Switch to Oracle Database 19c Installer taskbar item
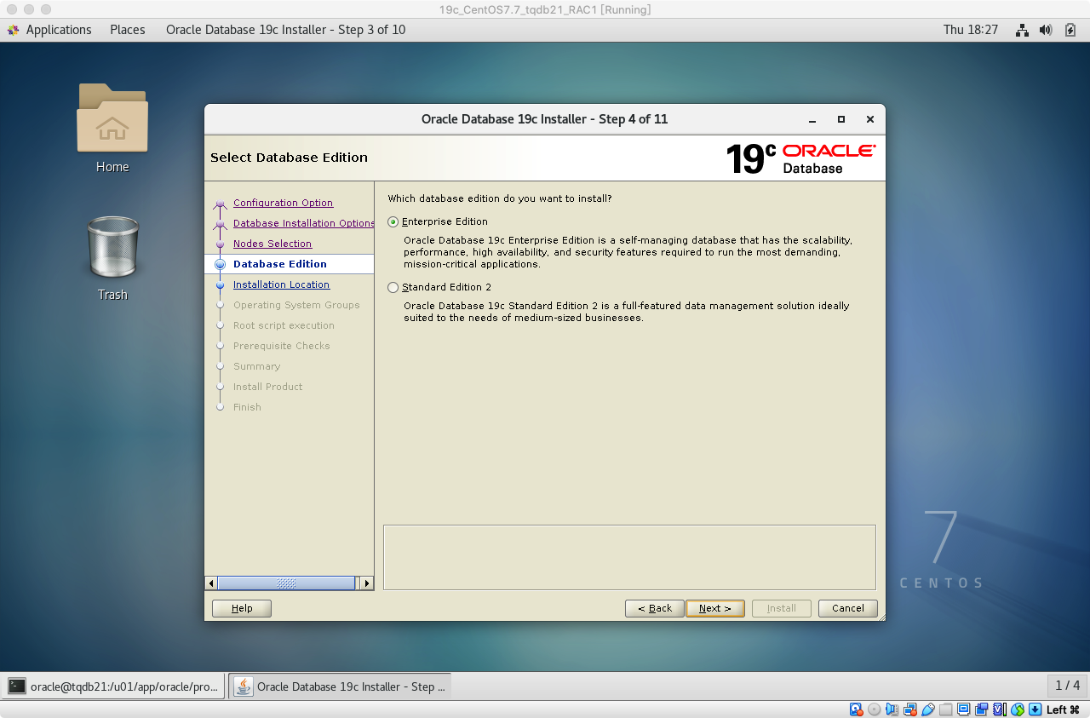 tap(340, 686)
